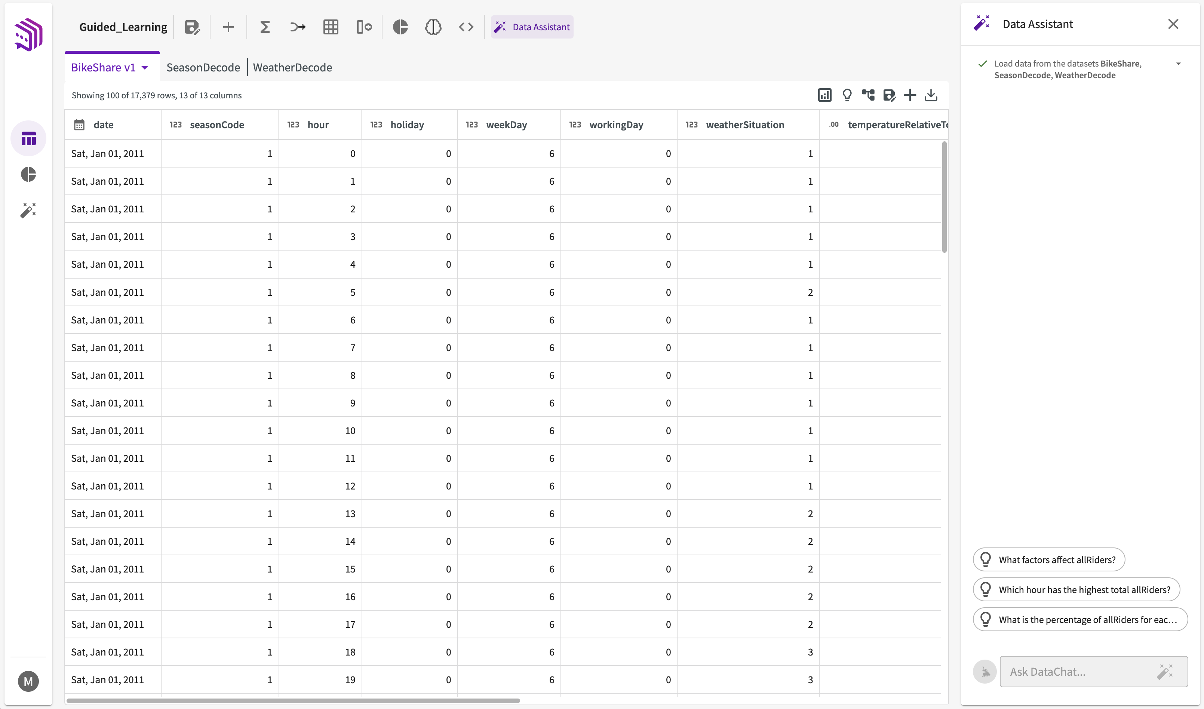Viewport: 1204px width, 709px height.
Task: Click hour cell with value 12
Action: [x=320, y=486]
